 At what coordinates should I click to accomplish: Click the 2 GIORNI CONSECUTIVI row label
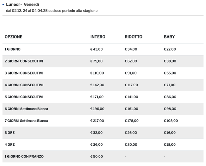24,61
